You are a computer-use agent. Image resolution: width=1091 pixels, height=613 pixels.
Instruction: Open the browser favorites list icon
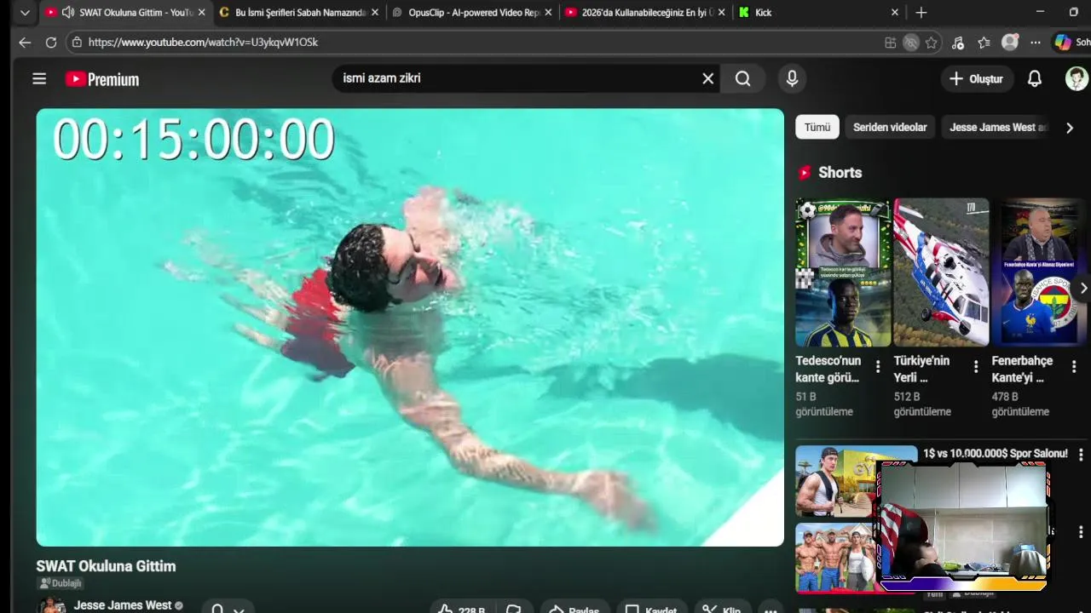point(984,43)
